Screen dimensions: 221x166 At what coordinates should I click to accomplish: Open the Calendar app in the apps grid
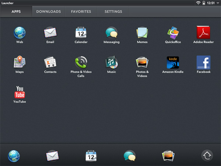(x=81, y=33)
